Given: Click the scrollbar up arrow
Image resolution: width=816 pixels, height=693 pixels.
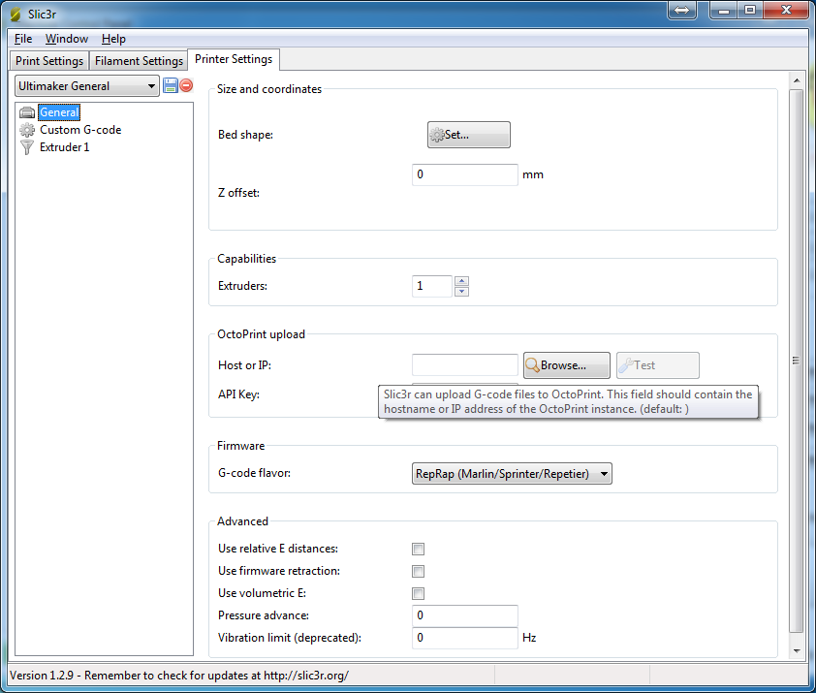Looking at the screenshot, I should click(797, 80).
